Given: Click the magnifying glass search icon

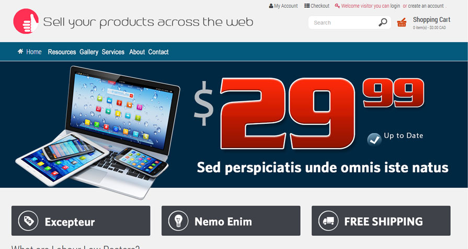Looking at the screenshot, I should pyautogui.click(x=383, y=22).
